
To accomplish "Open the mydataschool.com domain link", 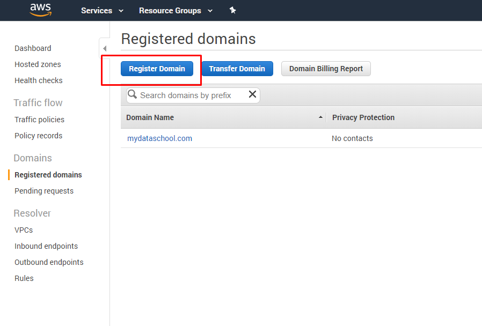I will click(x=159, y=138).
